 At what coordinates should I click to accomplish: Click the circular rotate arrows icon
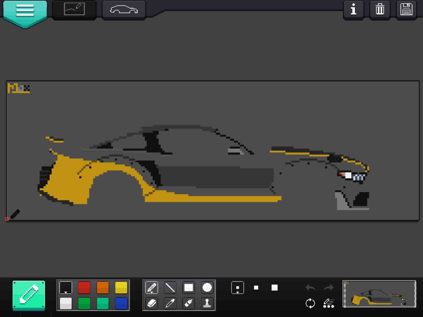pos(310,303)
